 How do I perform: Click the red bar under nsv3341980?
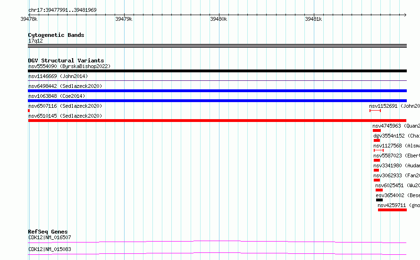pos(376,170)
